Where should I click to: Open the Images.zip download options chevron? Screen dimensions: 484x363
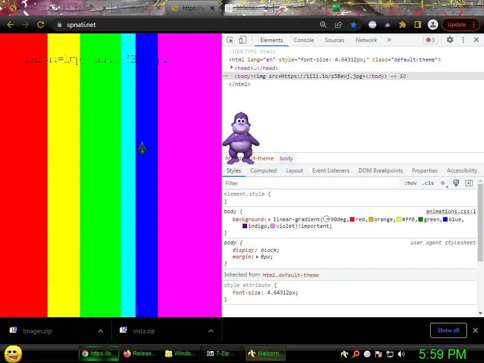[x=101, y=331]
